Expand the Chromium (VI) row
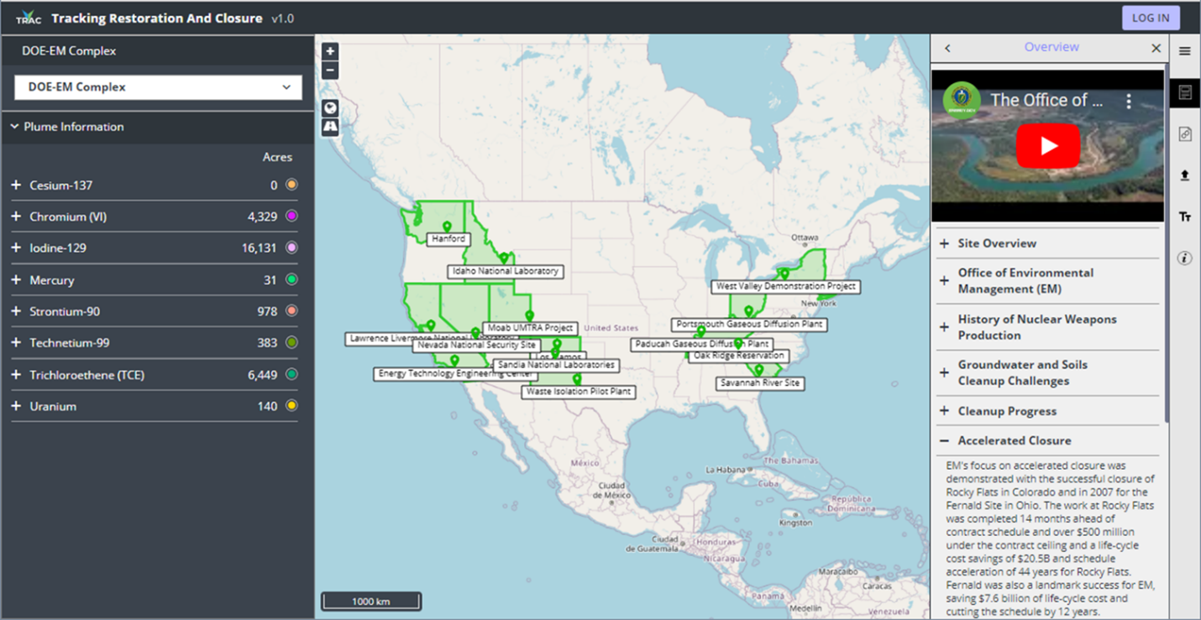1201x620 pixels. [16, 216]
